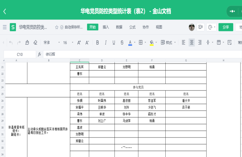Star this document as favorite
242x157 pixels.
coord(57,27)
